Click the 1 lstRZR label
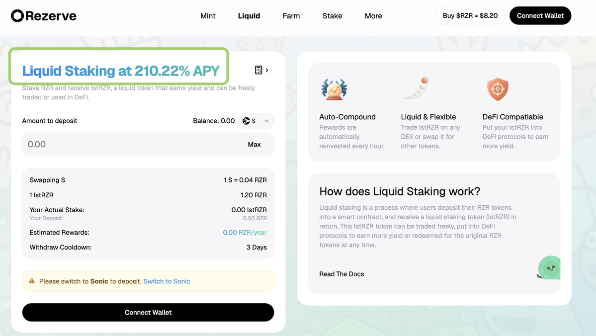This screenshot has height=336, width=596. (x=41, y=195)
